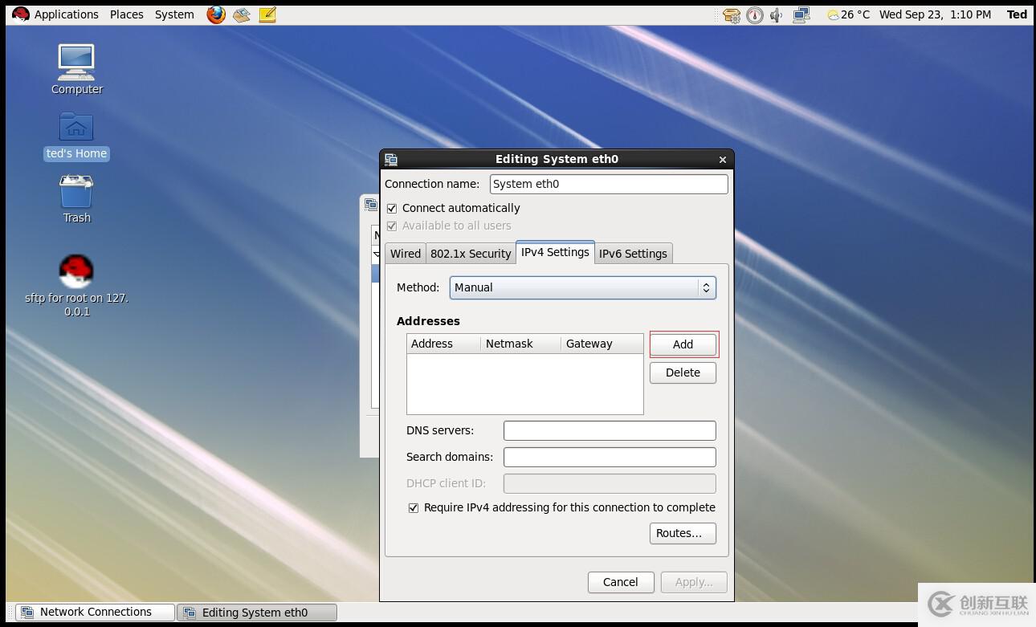Switch to the Wired tab
This screenshot has width=1036, height=627.
point(406,253)
